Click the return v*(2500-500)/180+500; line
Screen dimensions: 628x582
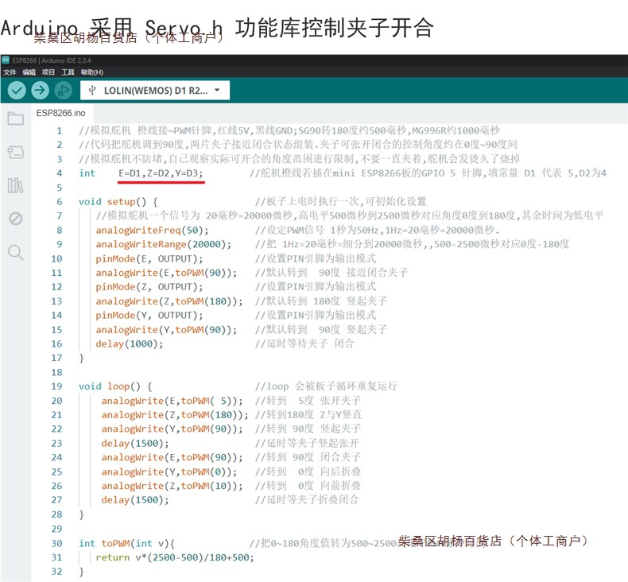[175, 557]
